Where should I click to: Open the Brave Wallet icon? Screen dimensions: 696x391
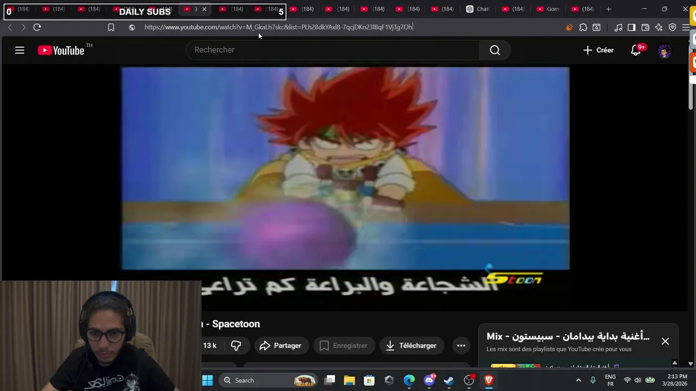click(645, 27)
